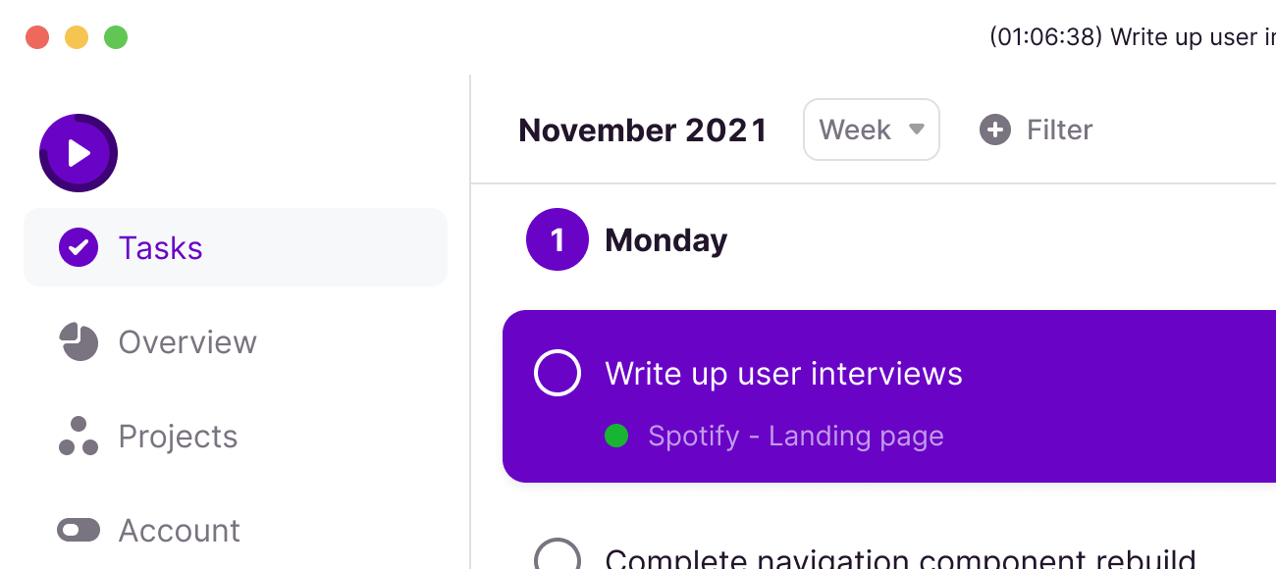Image resolution: width=1276 pixels, height=569 pixels.
Task: Add a Filter to the task list
Action: 1037,129
